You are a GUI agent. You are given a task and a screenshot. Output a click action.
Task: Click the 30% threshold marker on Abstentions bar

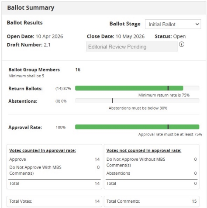point(112,101)
